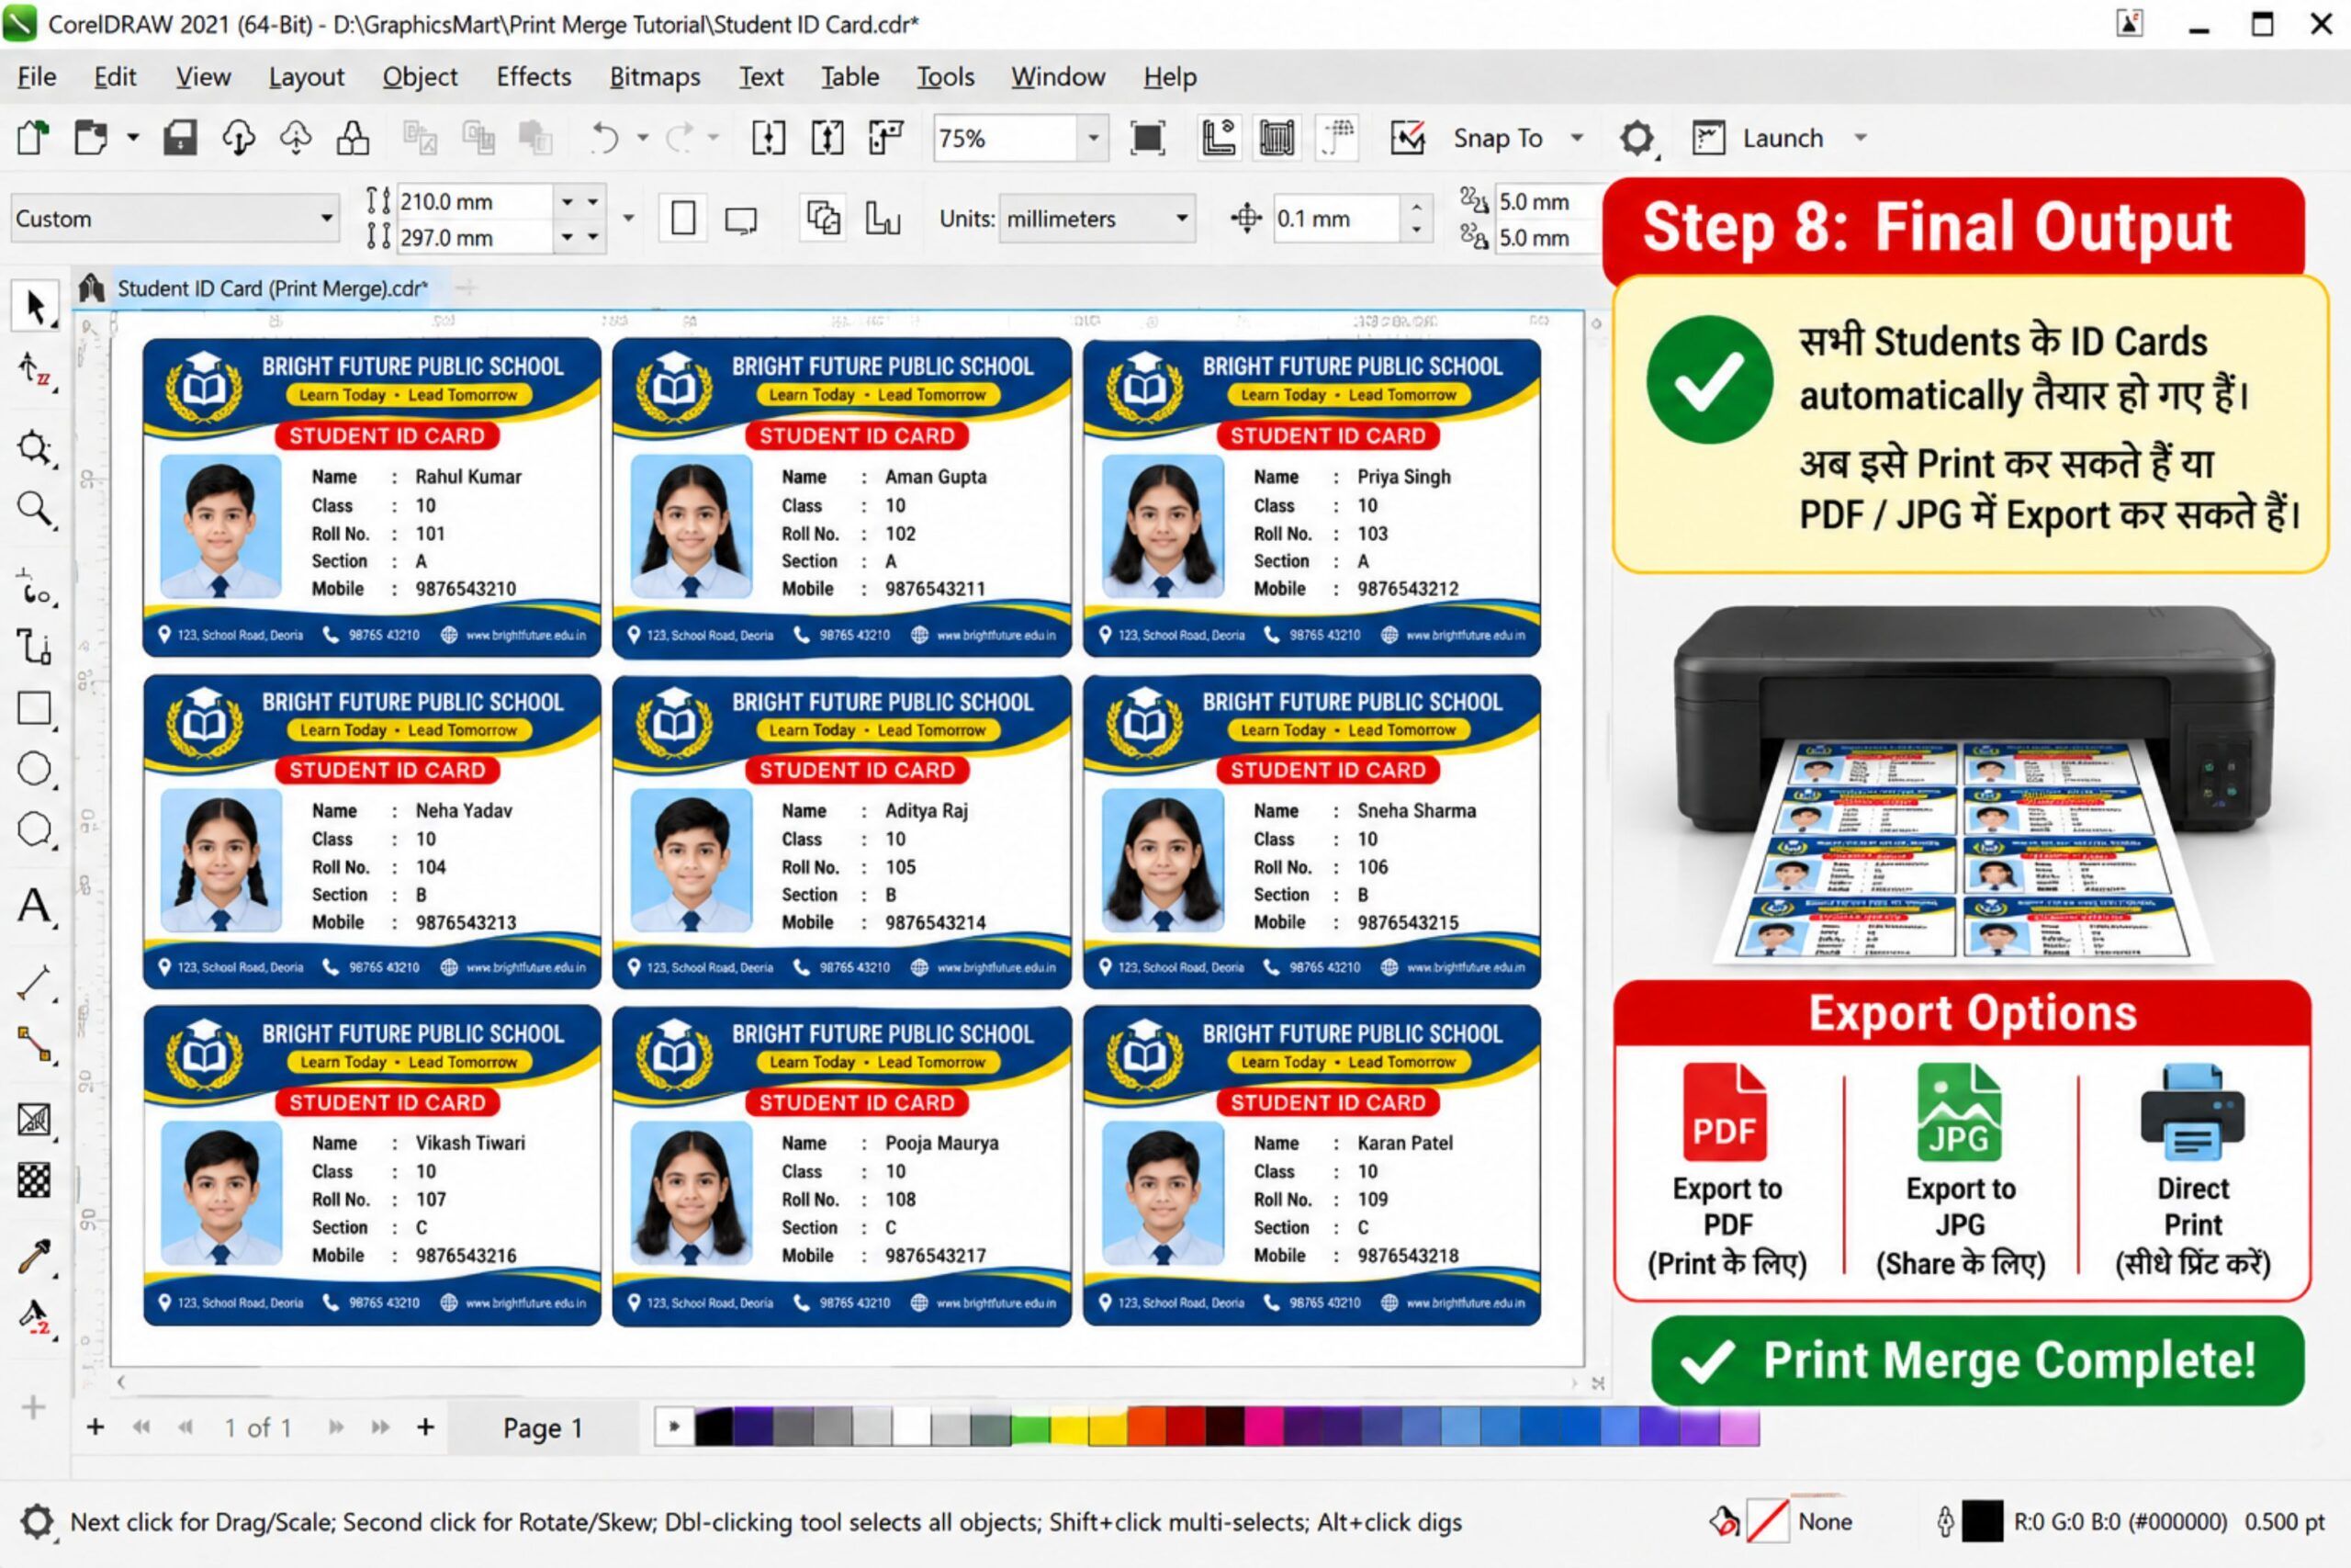The width and height of the screenshot is (2351, 1568).
Task: Expand the Undo history dropdown arrow
Action: [x=643, y=137]
